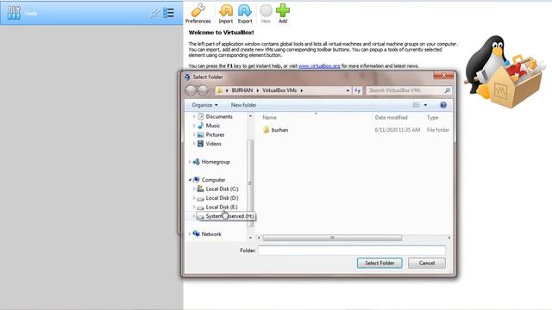Select Network in the navigation tree
552x310 pixels.
211,234
